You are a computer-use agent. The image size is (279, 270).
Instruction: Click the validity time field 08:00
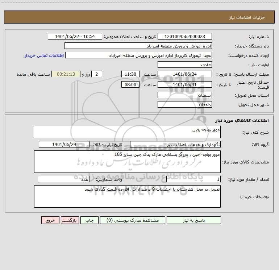pos(130,84)
